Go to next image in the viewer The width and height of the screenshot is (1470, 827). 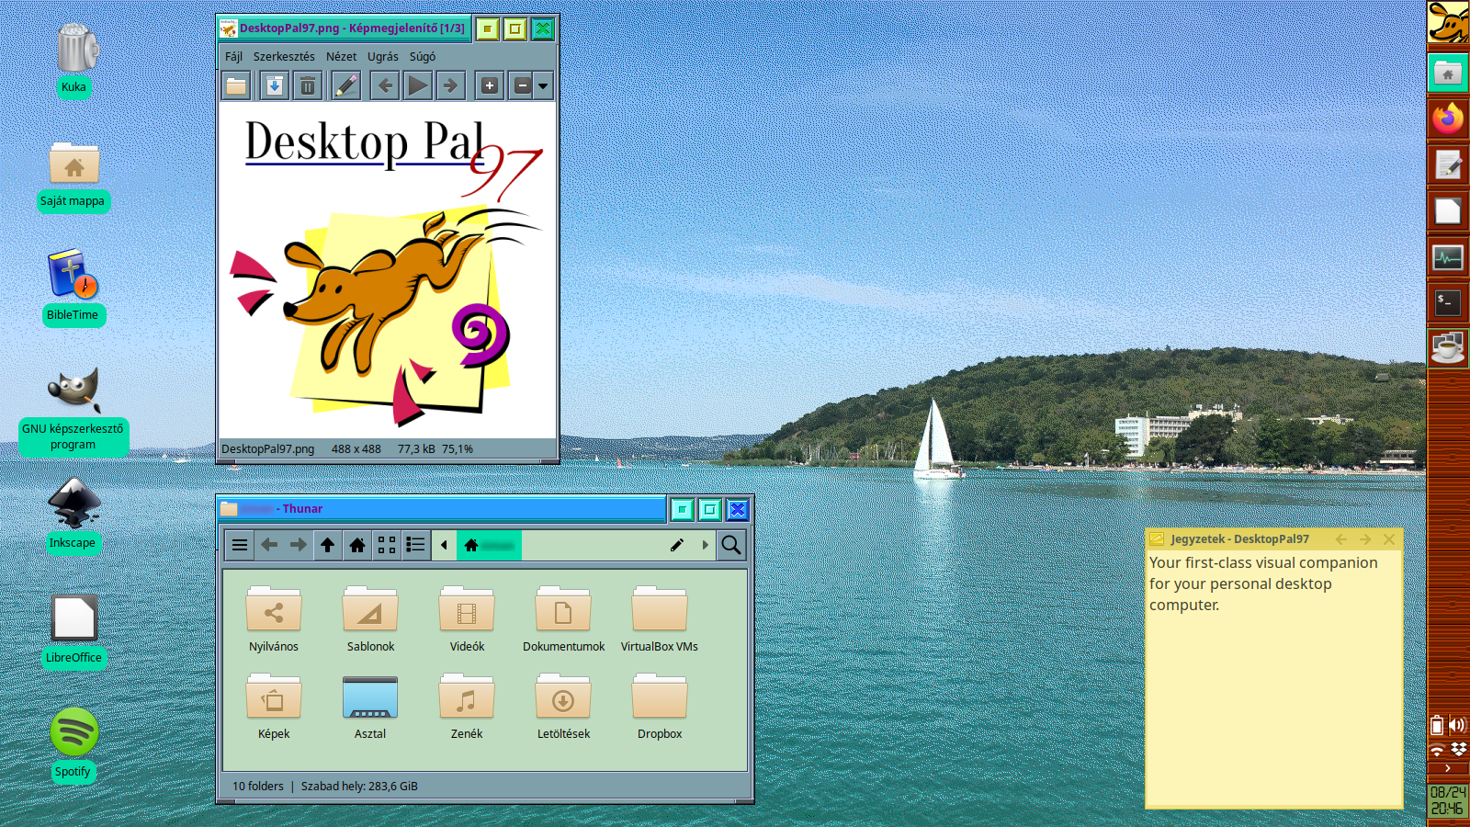click(x=450, y=86)
